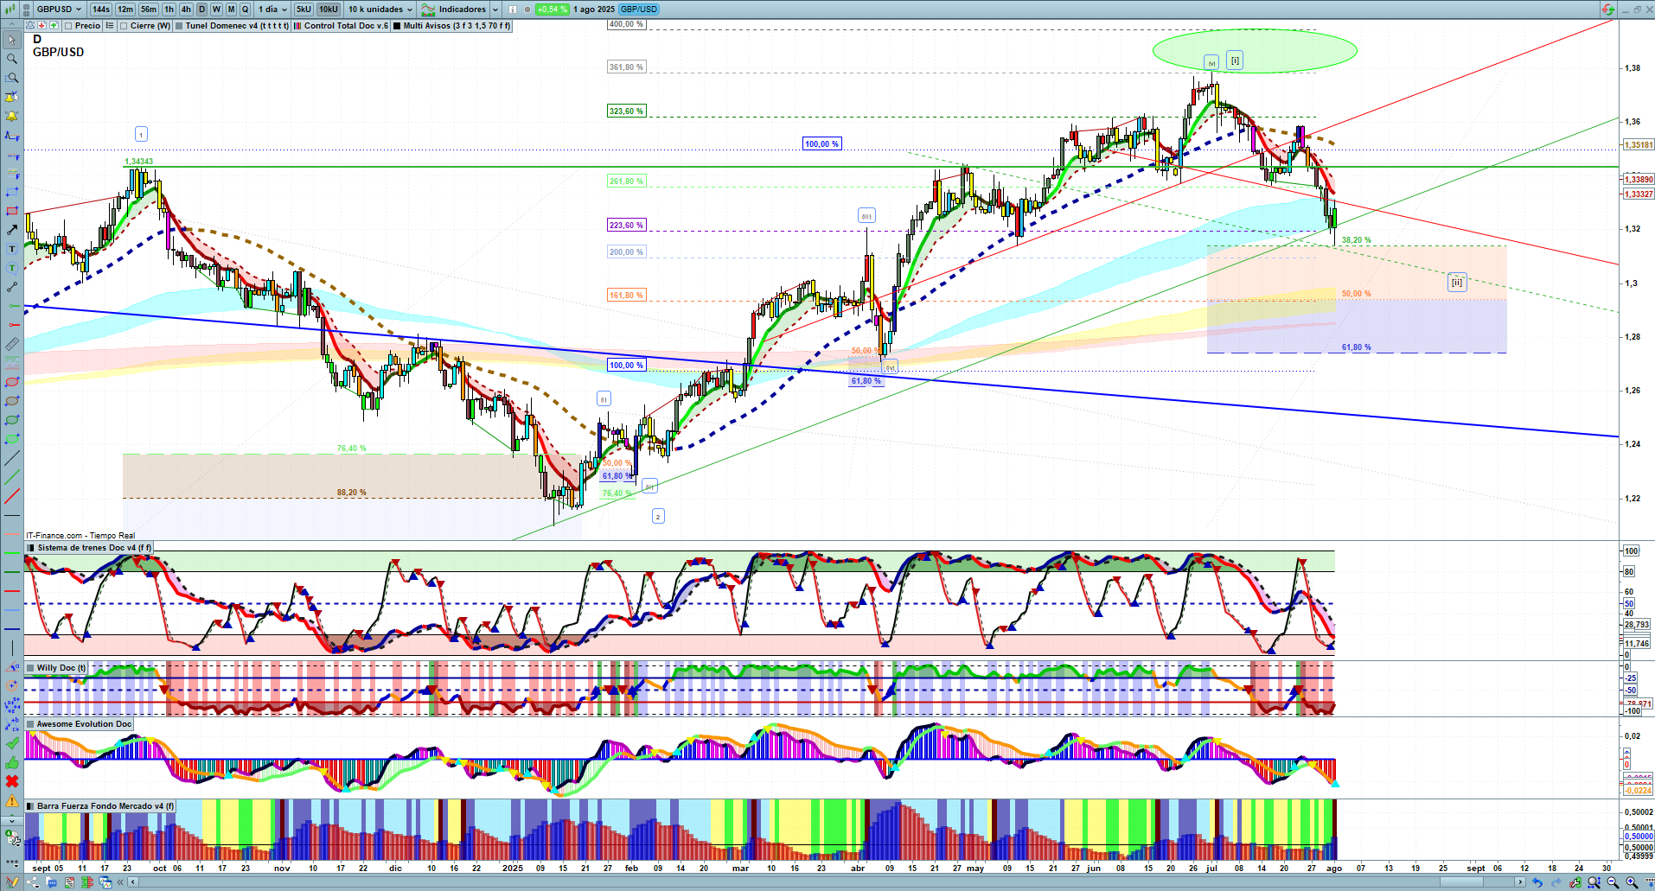This screenshot has width=1655, height=891.
Task: Select the text T annotation tool
Action: point(12,249)
